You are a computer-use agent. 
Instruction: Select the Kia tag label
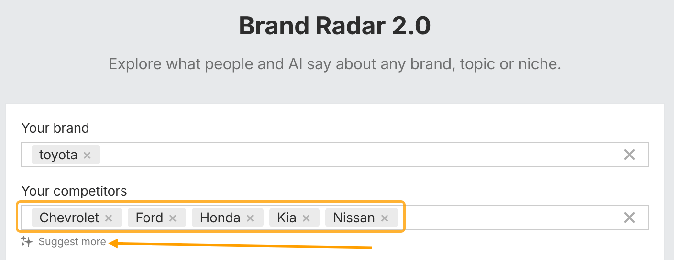click(287, 218)
